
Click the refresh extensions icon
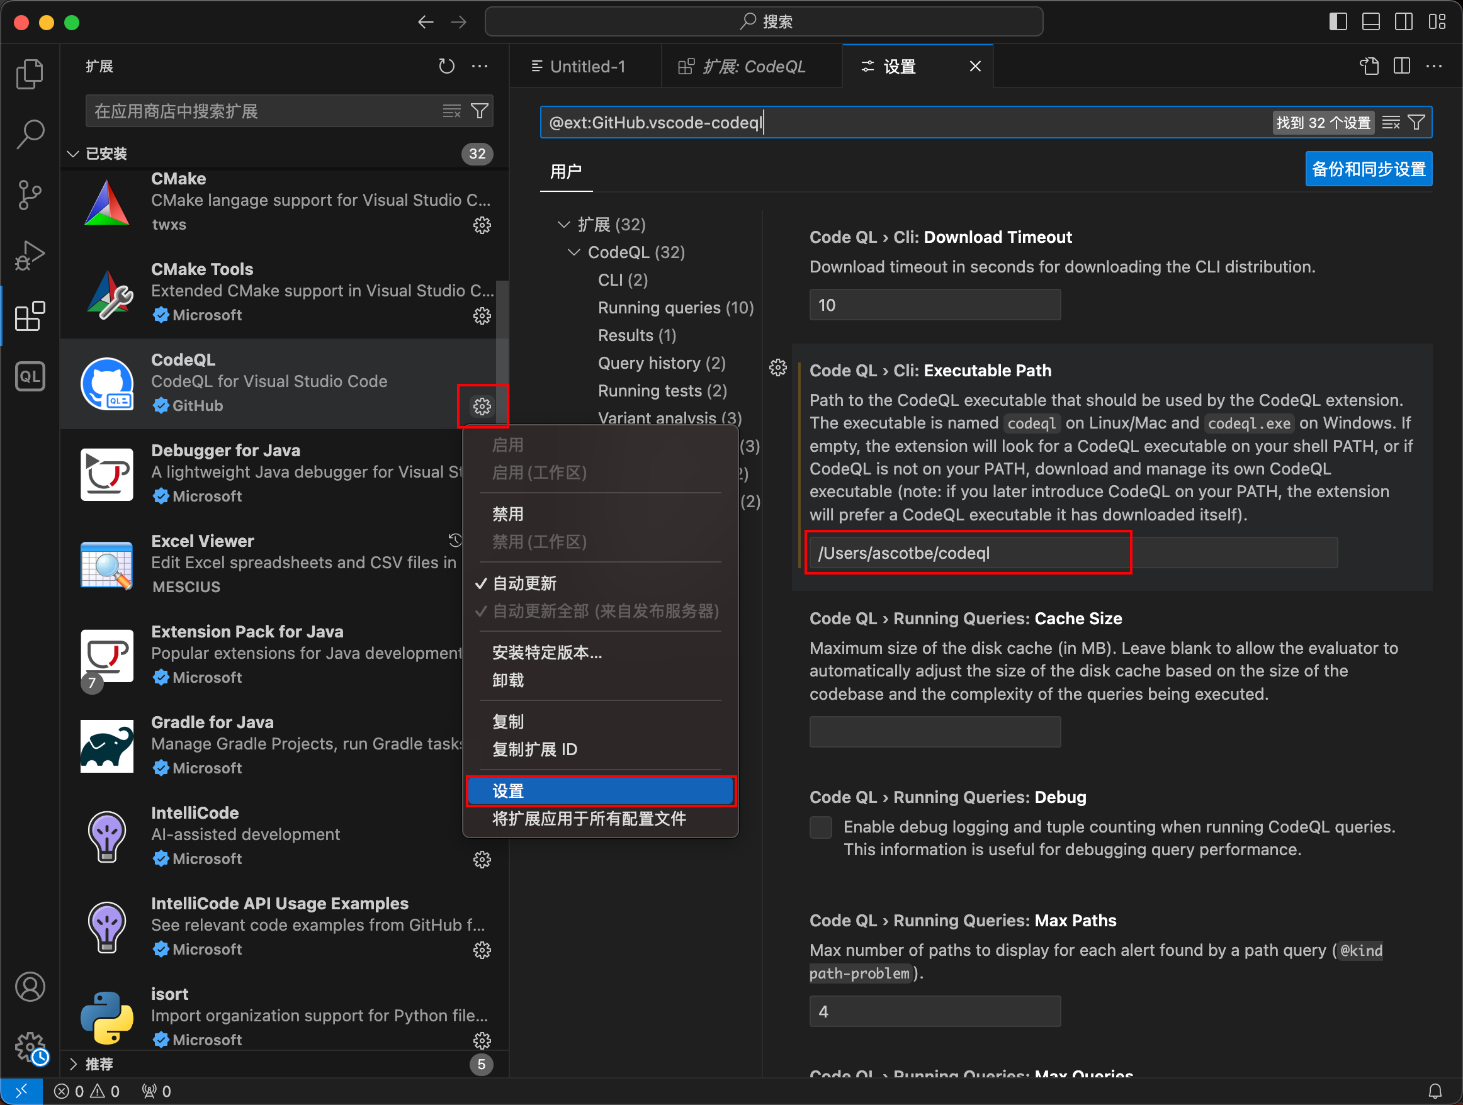pyautogui.click(x=446, y=66)
